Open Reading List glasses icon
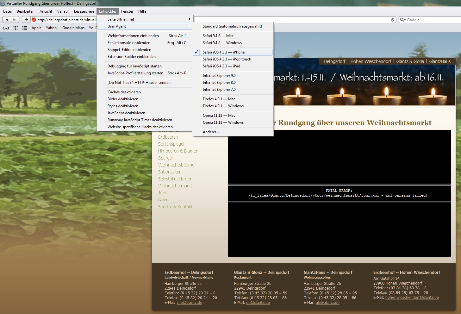Image resolution: width=461 pixels, height=314 pixels. click(6, 28)
